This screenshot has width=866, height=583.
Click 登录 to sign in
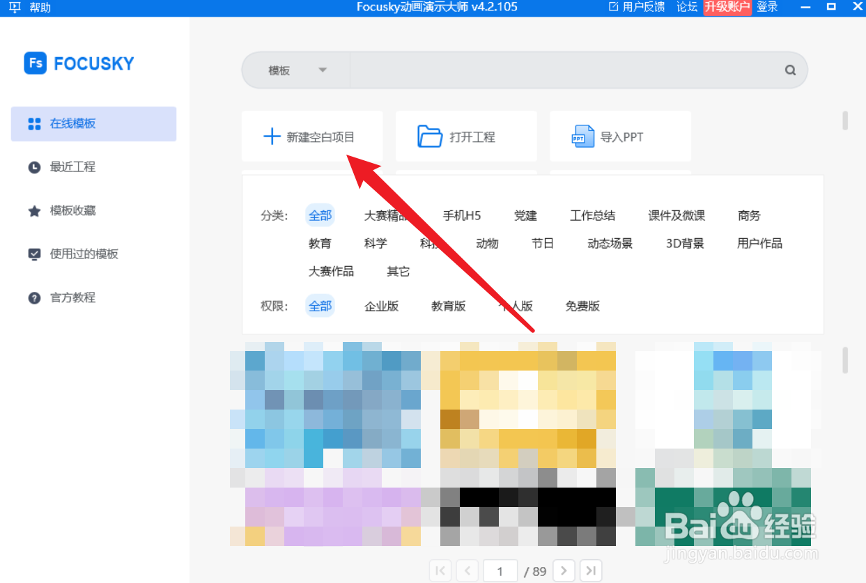click(x=767, y=7)
